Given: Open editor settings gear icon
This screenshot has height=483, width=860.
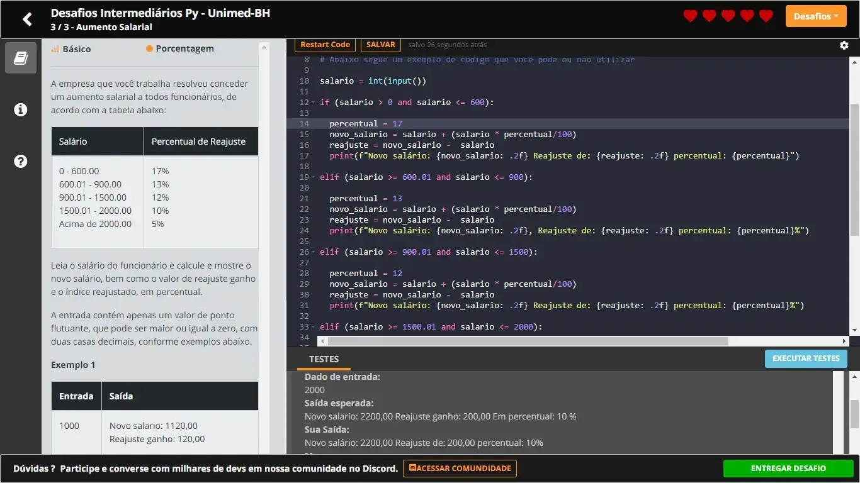Looking at the screenshot, I should (x=844, y=45).
